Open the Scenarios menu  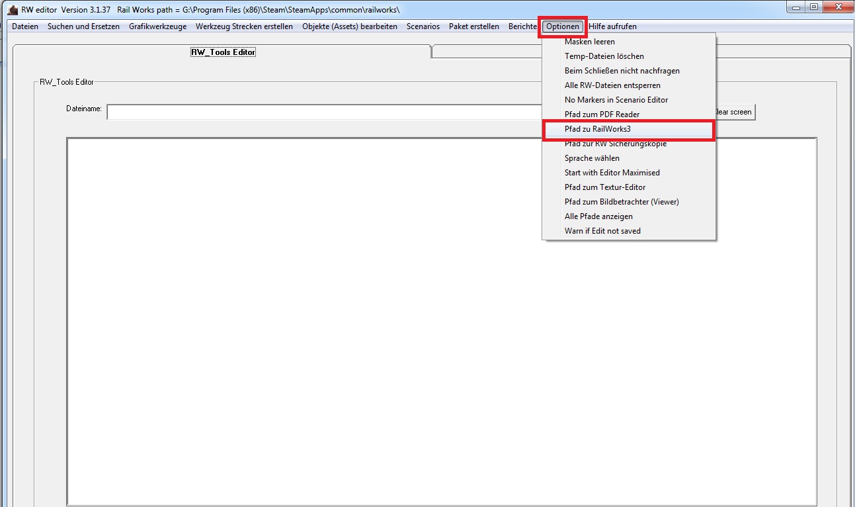pos(423,26)
